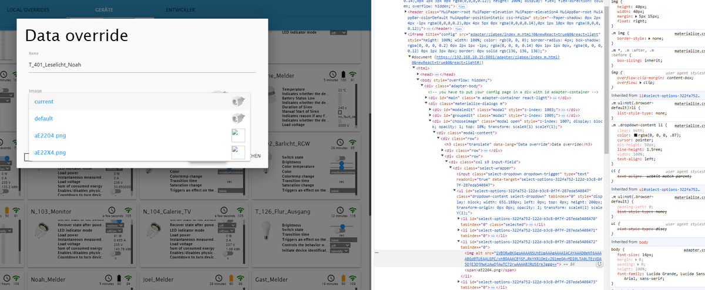Viewport: 705px width, 290px height.
Task: Open adapter.css source link in Styles pane
Action: tap(694, 249)
